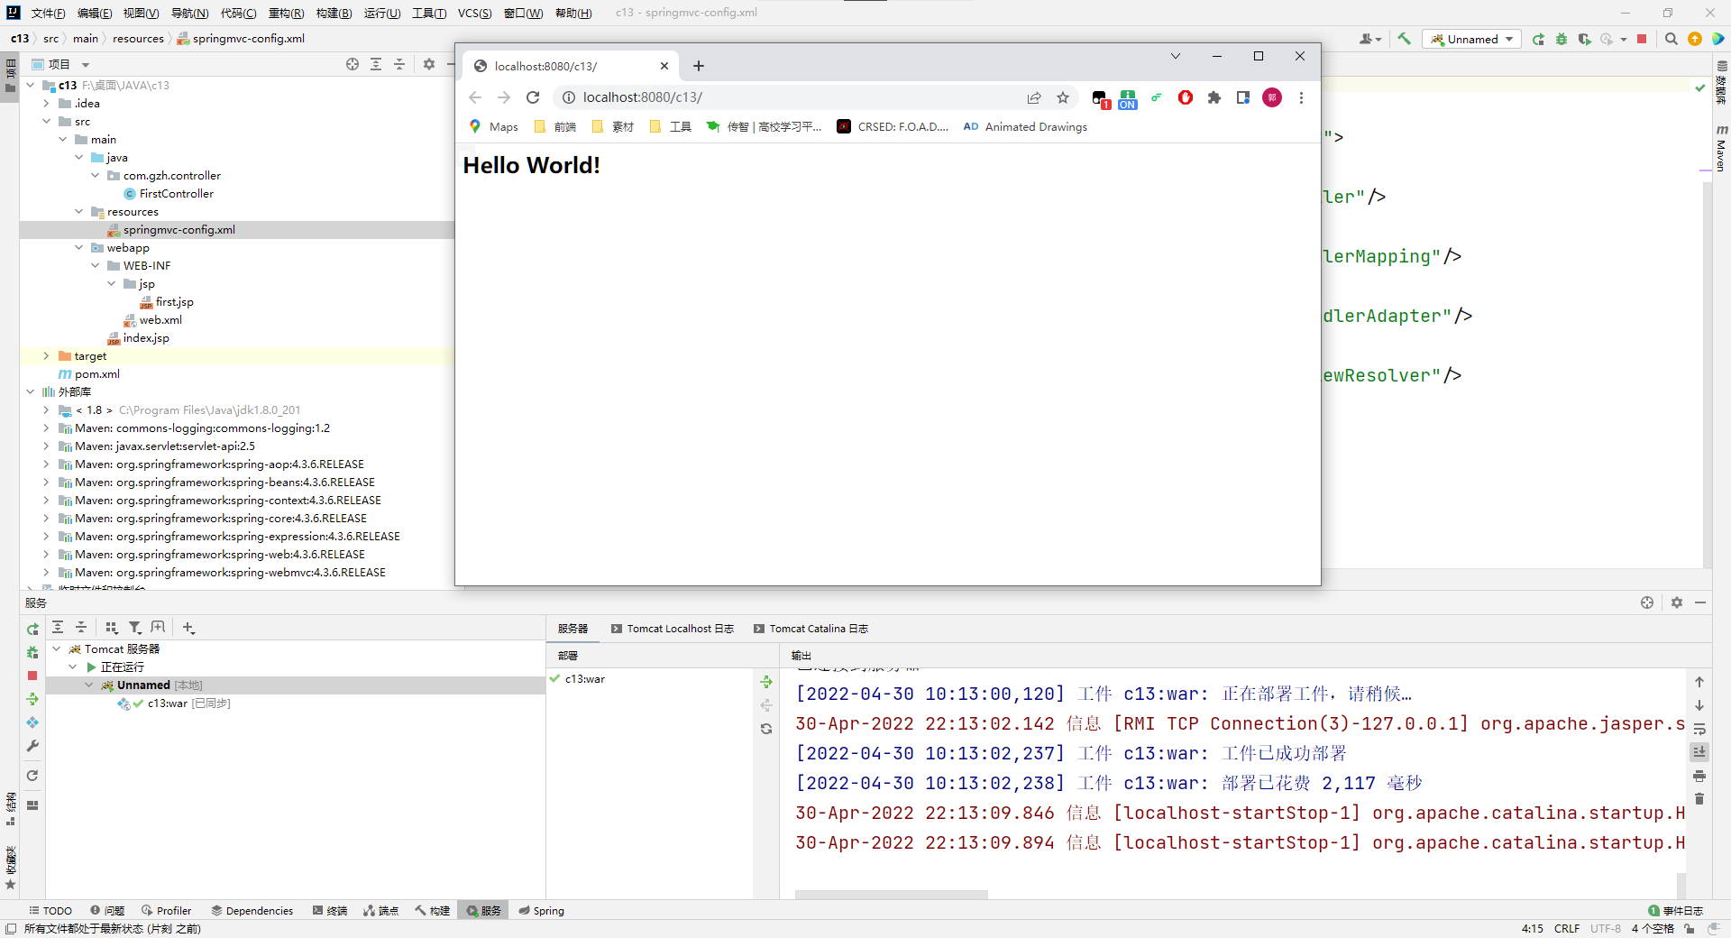Stop the running app with the top toolbar red square

pyautogui.click(x=1642, y=39)
